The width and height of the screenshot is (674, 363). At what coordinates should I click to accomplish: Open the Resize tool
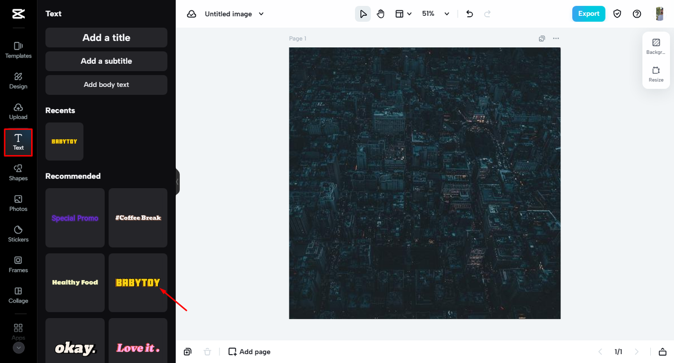click(656, 74)
